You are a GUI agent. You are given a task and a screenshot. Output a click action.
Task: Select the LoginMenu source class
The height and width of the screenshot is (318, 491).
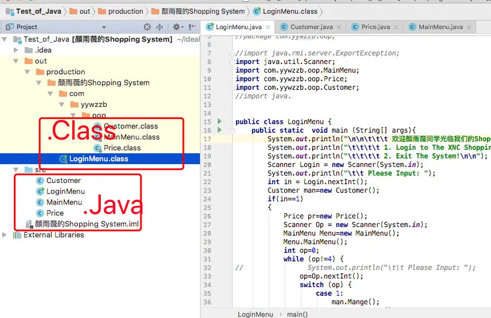click(x=66, y=192)
